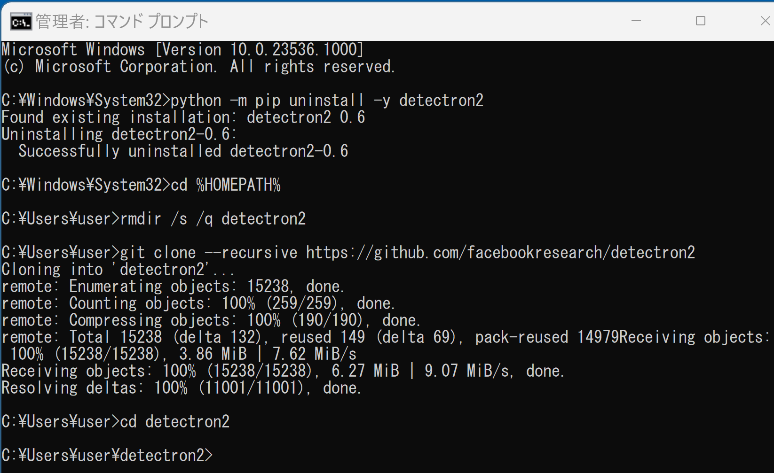Click the "rmdir /s /q detectron2" command
774x473 pixels.
213,219
